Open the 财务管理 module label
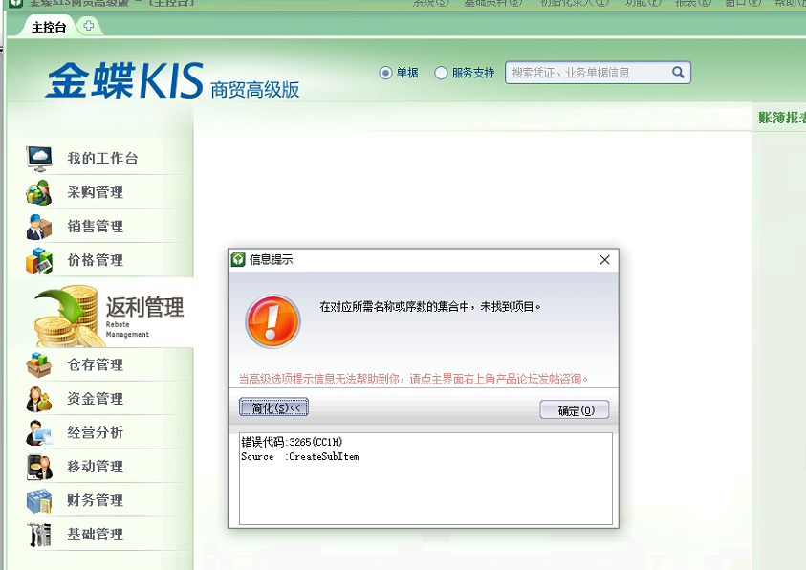The height and width of the screenshot is (570, 806). 96,500
